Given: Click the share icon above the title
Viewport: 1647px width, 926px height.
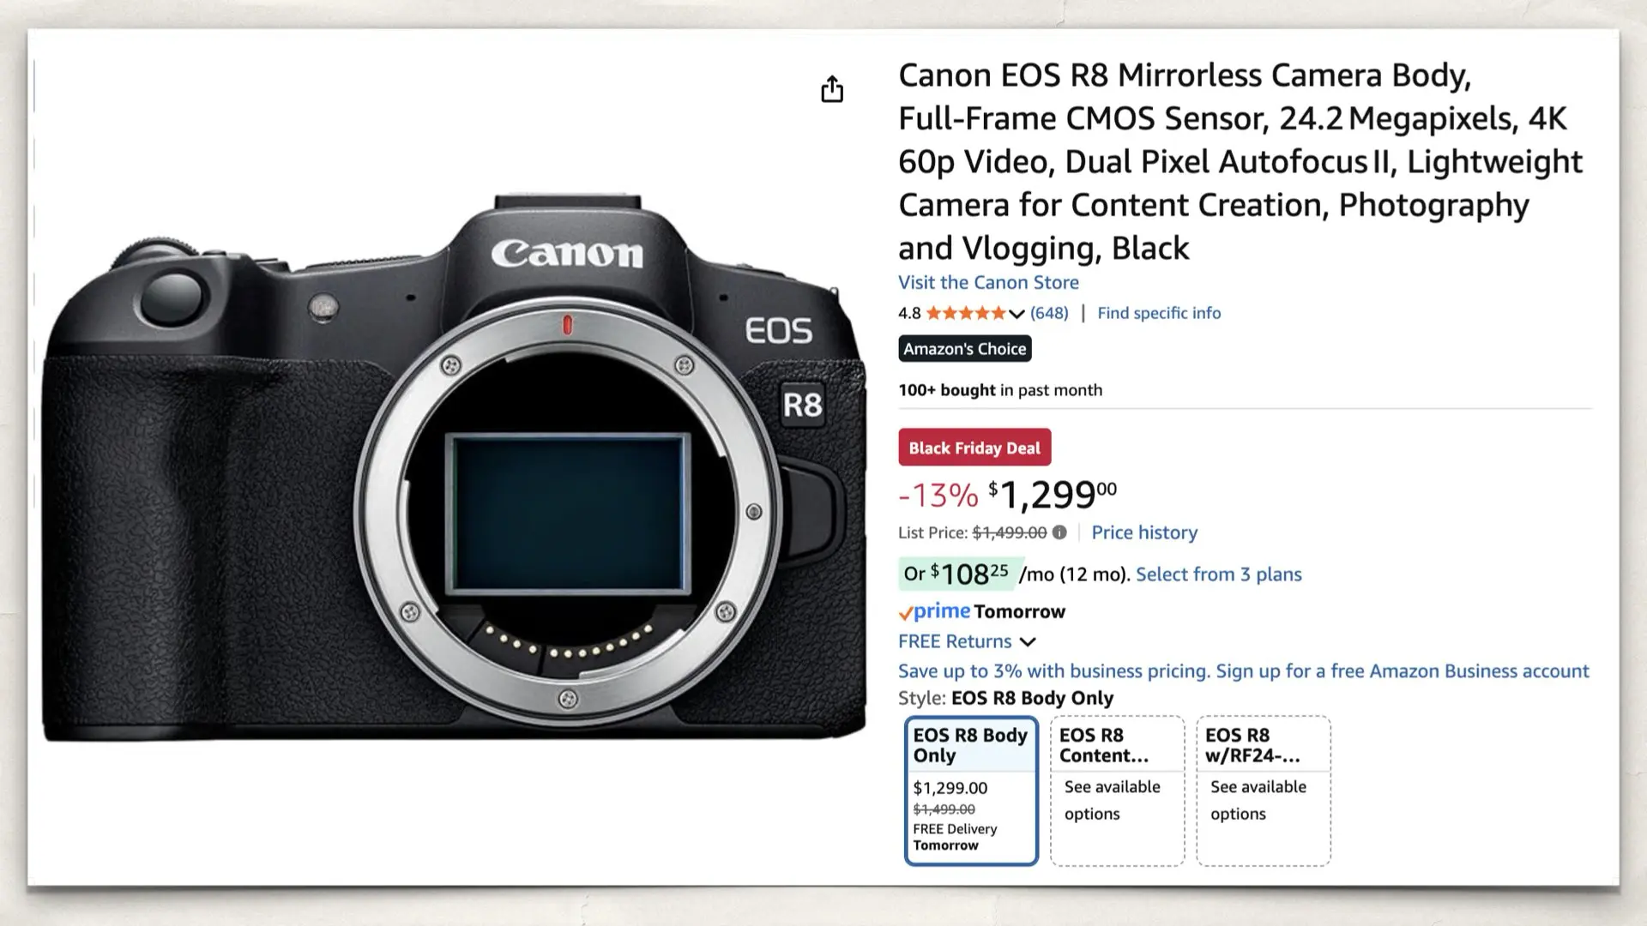Looking at the screenshot, I should pos(831,89).
